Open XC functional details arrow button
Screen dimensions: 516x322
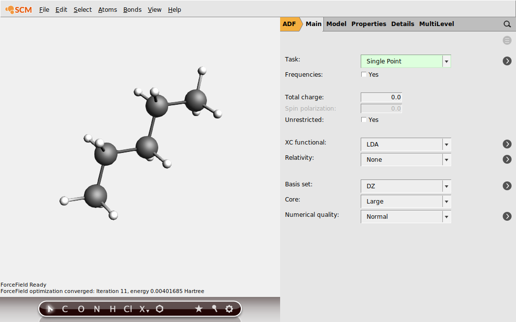point(507,144)
